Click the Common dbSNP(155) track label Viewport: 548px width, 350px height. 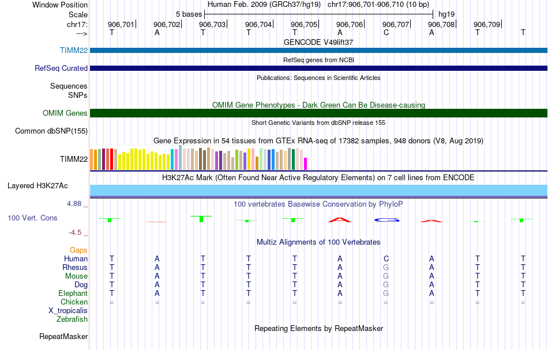pyautogui.click(x=51, y=131)
